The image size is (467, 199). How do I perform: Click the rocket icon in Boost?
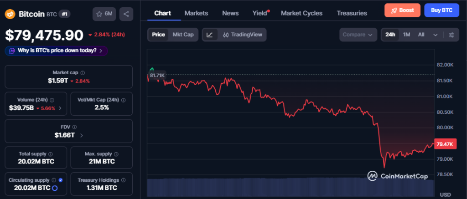click(x=394, y=10)
